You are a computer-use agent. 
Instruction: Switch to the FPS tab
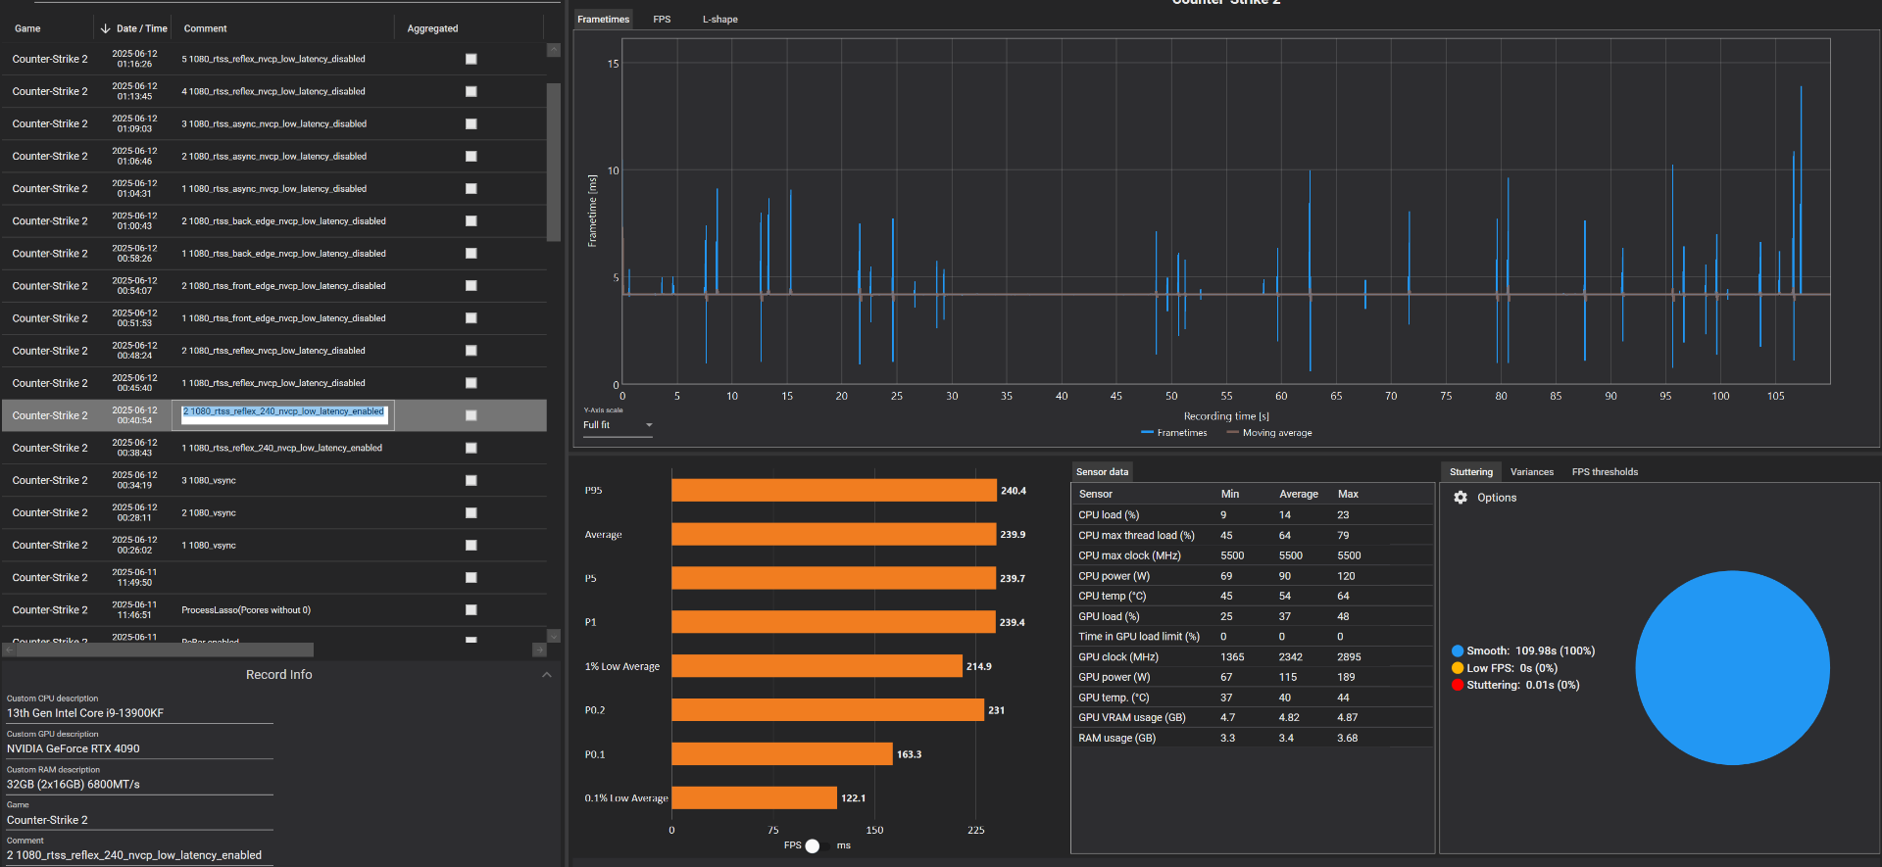pos(662,20)
